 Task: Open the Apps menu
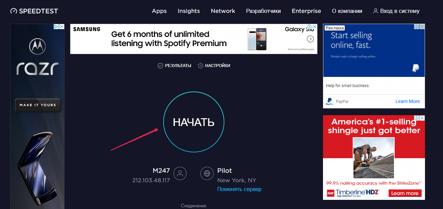(x=159, y=11)
